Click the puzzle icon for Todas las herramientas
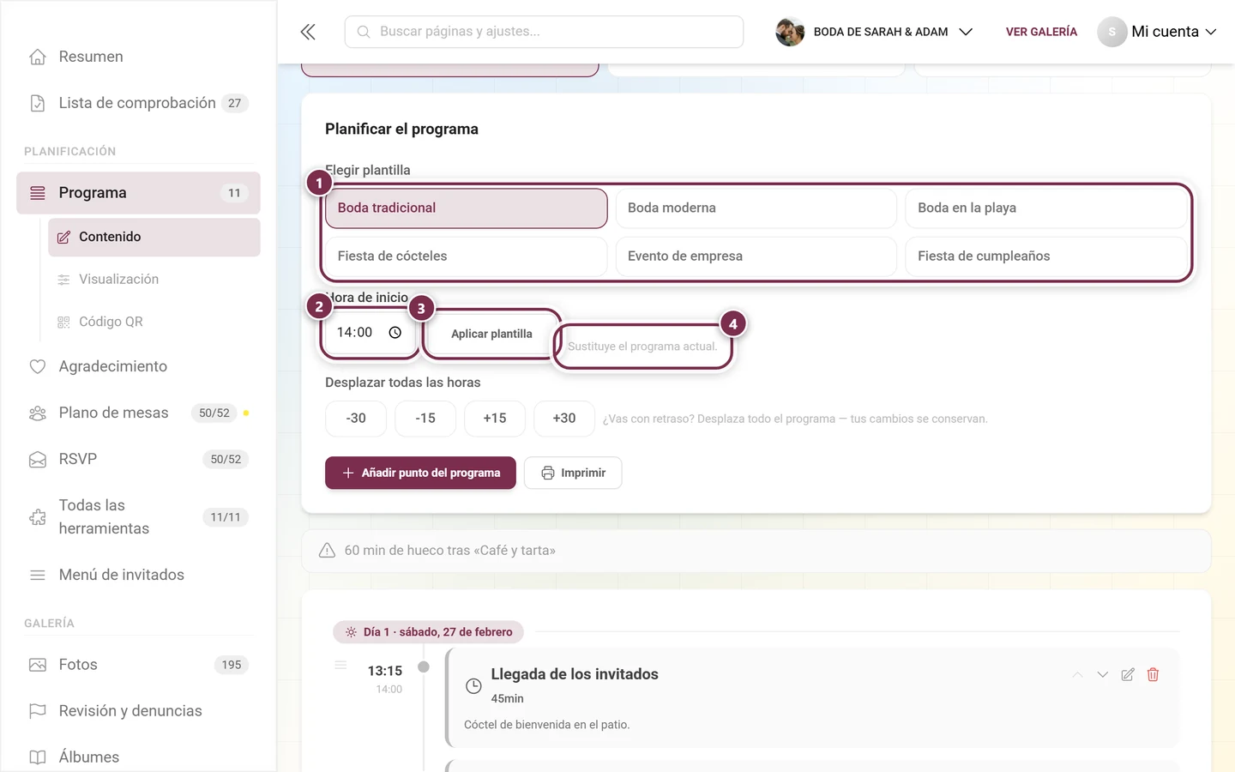This screenshot has height=772, width=1235. [38, 517]
